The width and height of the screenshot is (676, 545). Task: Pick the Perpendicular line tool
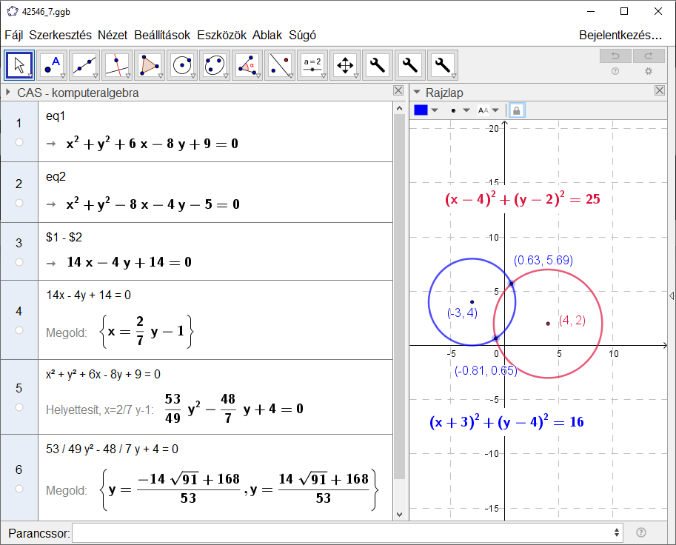117,65
